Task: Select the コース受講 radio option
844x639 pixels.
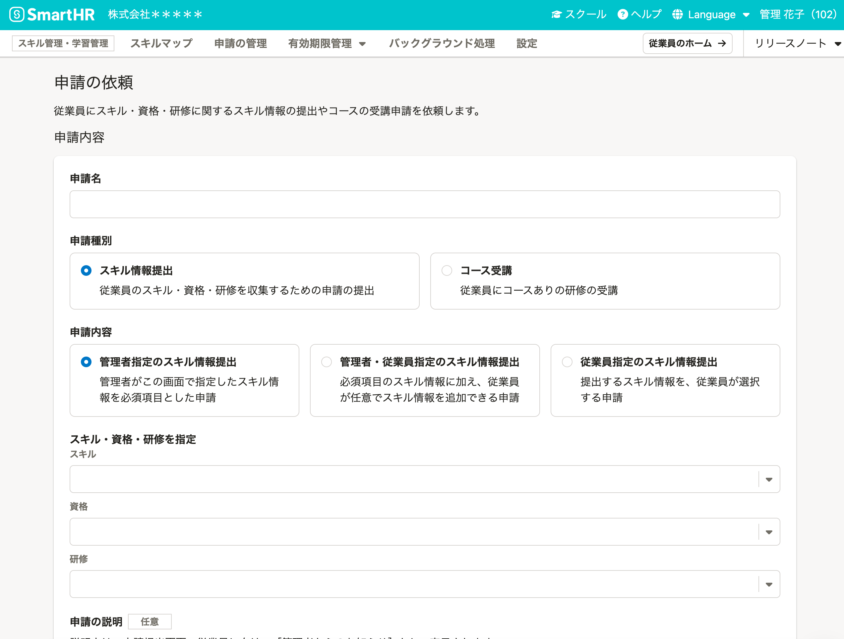Action: coord(447,270)
